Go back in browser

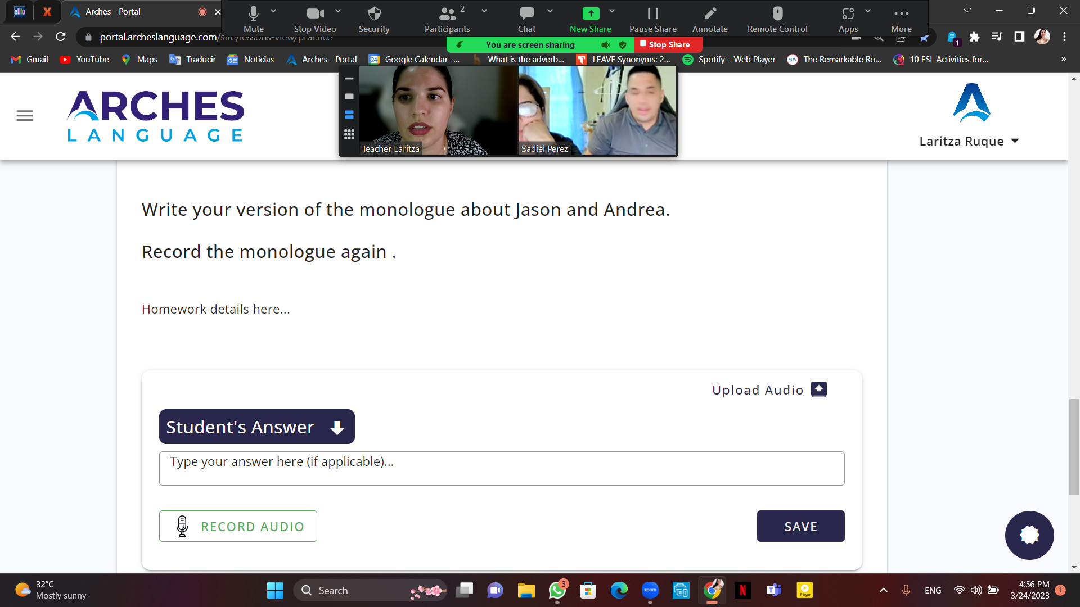15,37
